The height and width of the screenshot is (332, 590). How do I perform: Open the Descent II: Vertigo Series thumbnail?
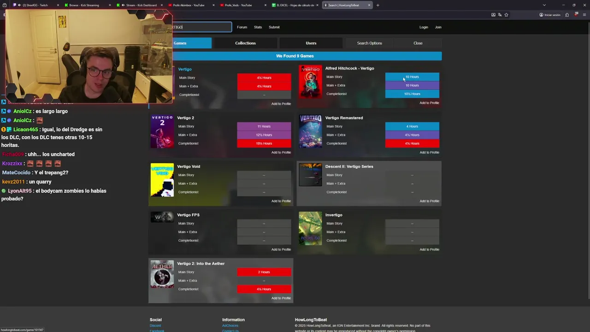coord(310,175)
